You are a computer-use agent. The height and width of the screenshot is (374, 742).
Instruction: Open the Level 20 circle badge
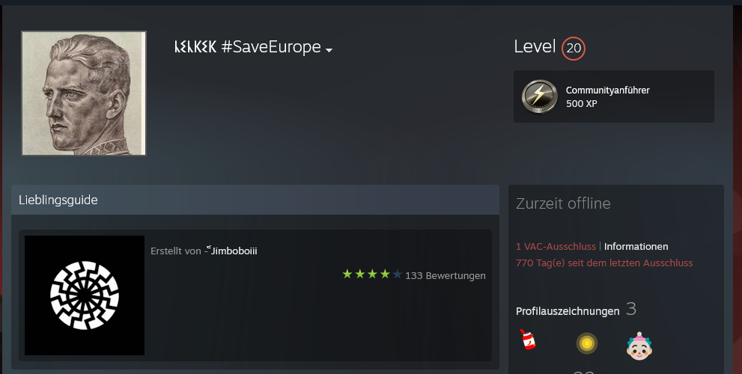[x=573, y=48]
